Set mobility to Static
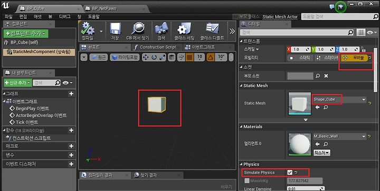 point(300,58)
